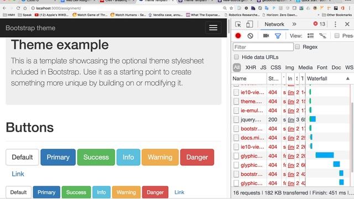Click the orange Office extension icon
Screen dimensions: 354x199
coord(343,8)
